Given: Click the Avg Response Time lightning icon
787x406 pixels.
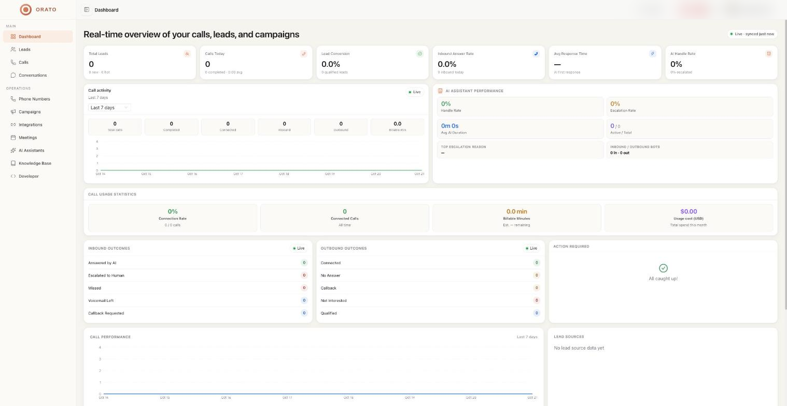Looking at the screenshot, I should pyautogui.click(x=652, y=53).
